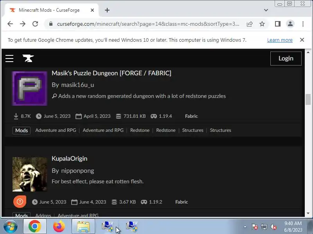Click the Mods tag on Masik's Puzzle Dungeon
The image size is (313, 234).
click(22, 131)
